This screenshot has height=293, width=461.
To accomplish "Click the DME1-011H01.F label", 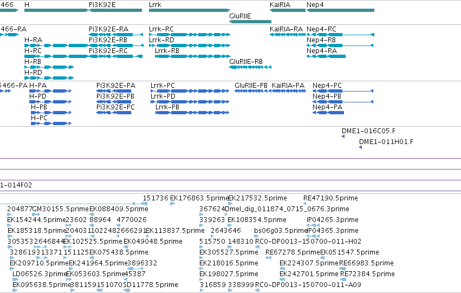I will (386, 142).
